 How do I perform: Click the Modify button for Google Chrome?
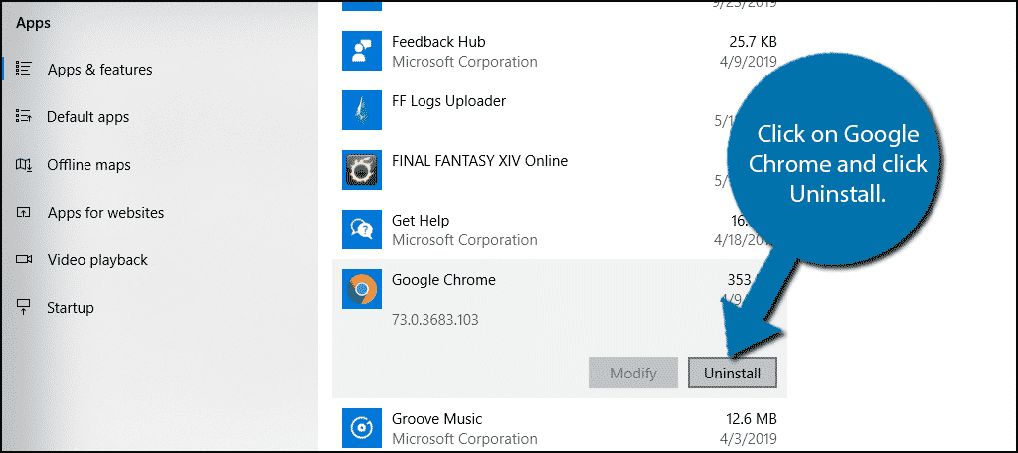point(633,374)
